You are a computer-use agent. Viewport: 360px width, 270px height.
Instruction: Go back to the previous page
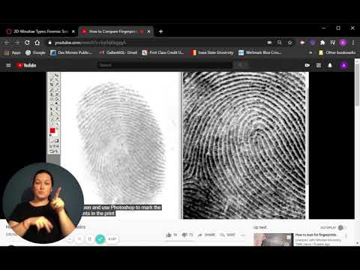coord(7,43)
